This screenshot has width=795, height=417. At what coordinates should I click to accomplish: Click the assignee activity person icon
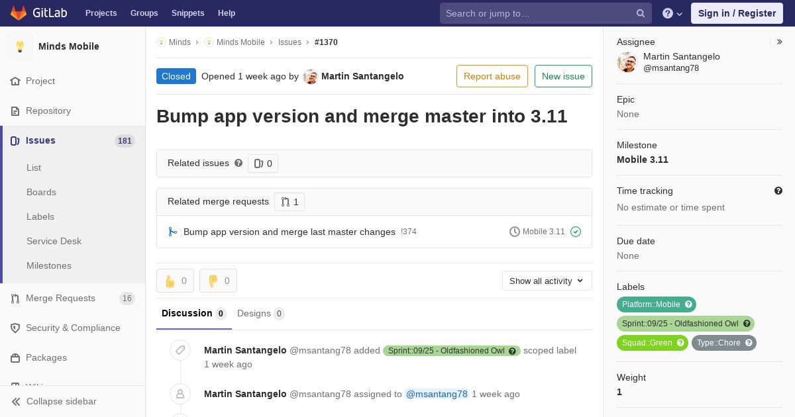(x=180, y=394)
